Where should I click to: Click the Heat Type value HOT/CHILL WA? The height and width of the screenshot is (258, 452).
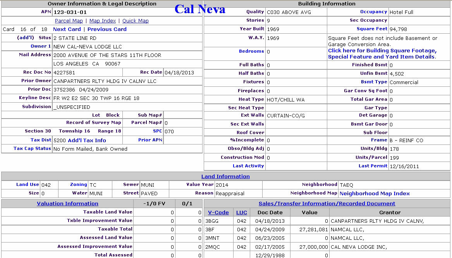point(286,100)
